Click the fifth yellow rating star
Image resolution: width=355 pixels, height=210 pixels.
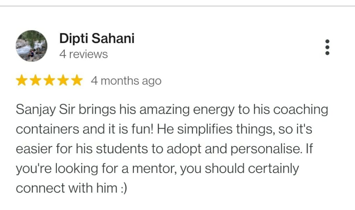[x=76, y=81]
